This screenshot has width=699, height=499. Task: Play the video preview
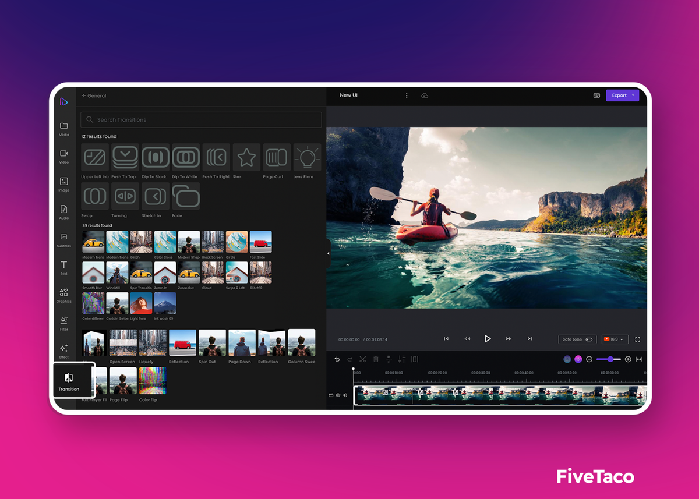(488, 339)
